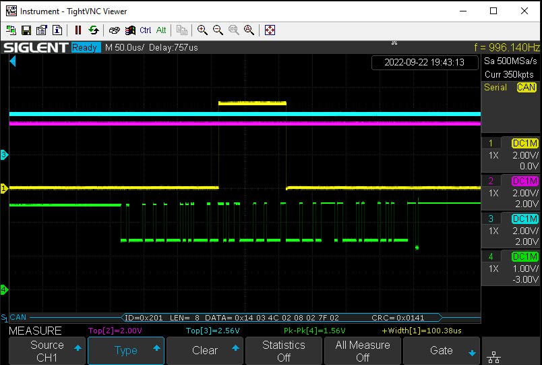Click the blue trigger position arrow
The width and height of the screenshot is (542, 365).
13,61
